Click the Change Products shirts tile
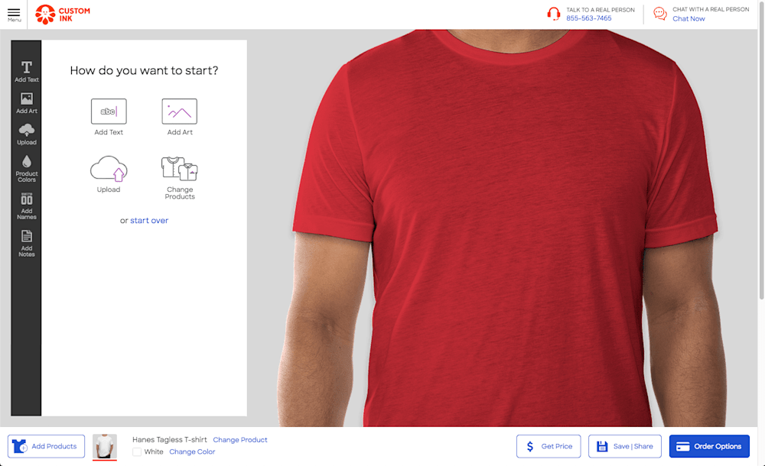 click(180, 169)
